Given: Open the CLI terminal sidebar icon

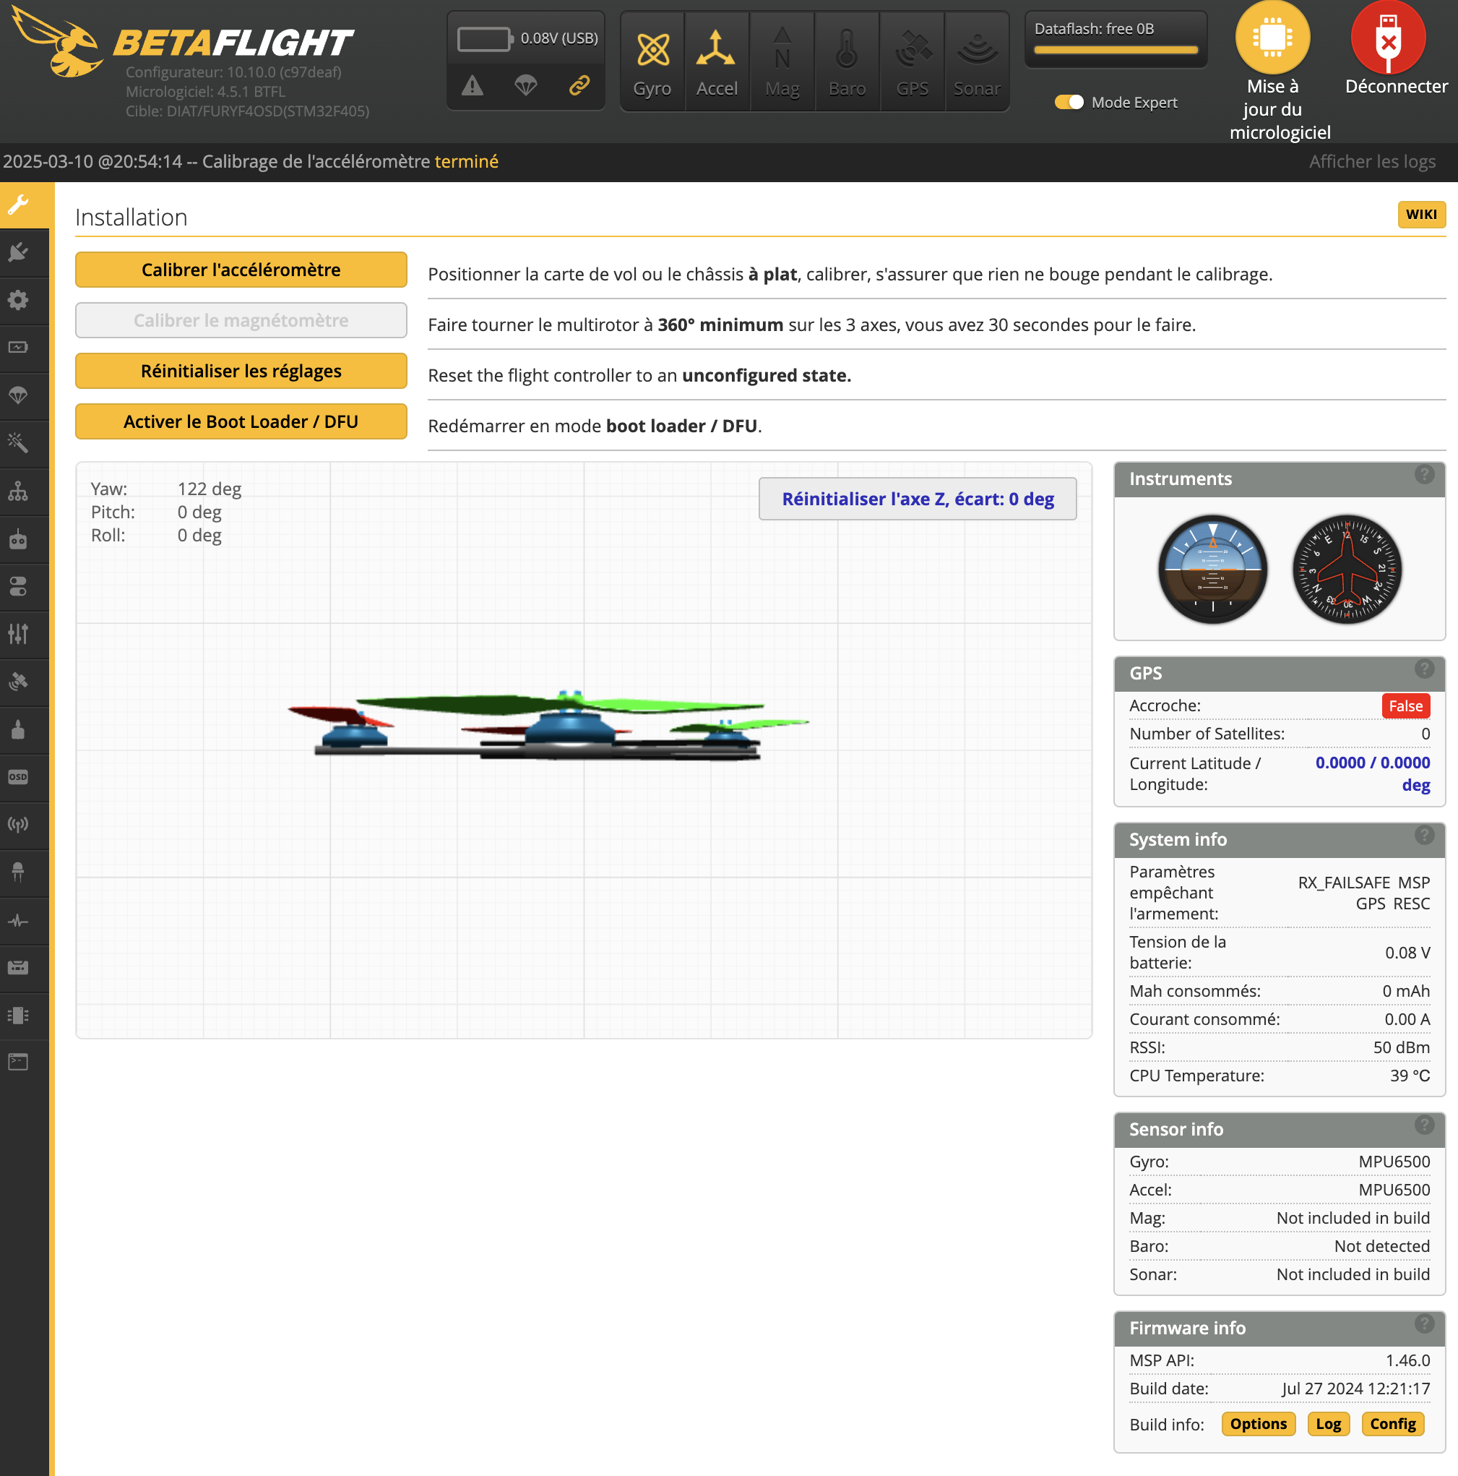Looking at the screenshot, I should [18, 1062].
